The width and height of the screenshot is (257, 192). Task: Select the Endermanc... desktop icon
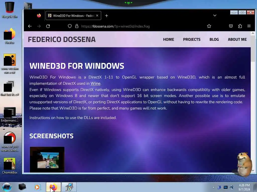point(10,114)
